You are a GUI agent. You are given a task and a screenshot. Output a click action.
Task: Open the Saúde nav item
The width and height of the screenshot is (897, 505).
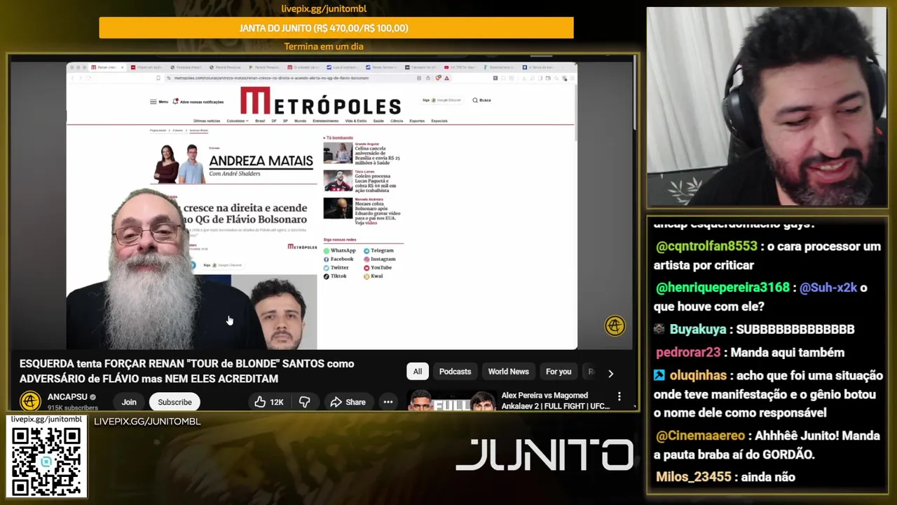[x=378, y=121]
